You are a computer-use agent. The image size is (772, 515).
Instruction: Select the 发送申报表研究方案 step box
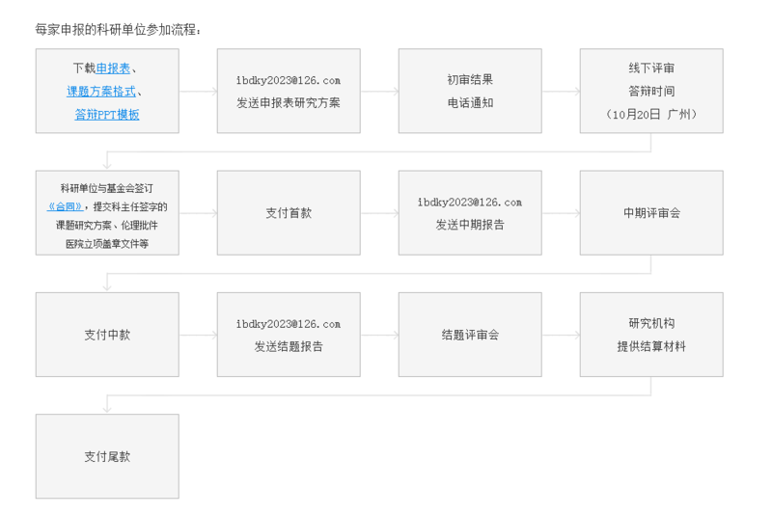coord(289,92)
